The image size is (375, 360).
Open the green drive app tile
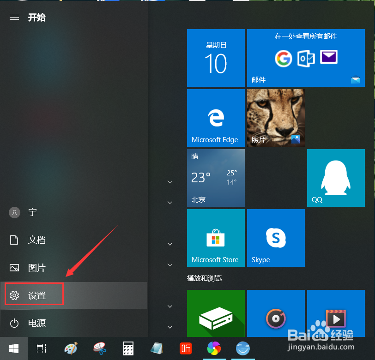(x=216, y=313)
